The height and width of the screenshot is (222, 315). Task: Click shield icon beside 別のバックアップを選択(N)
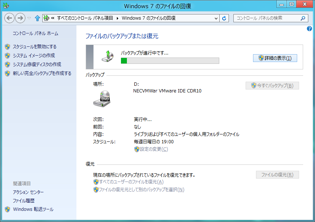[x=96, y=190]
